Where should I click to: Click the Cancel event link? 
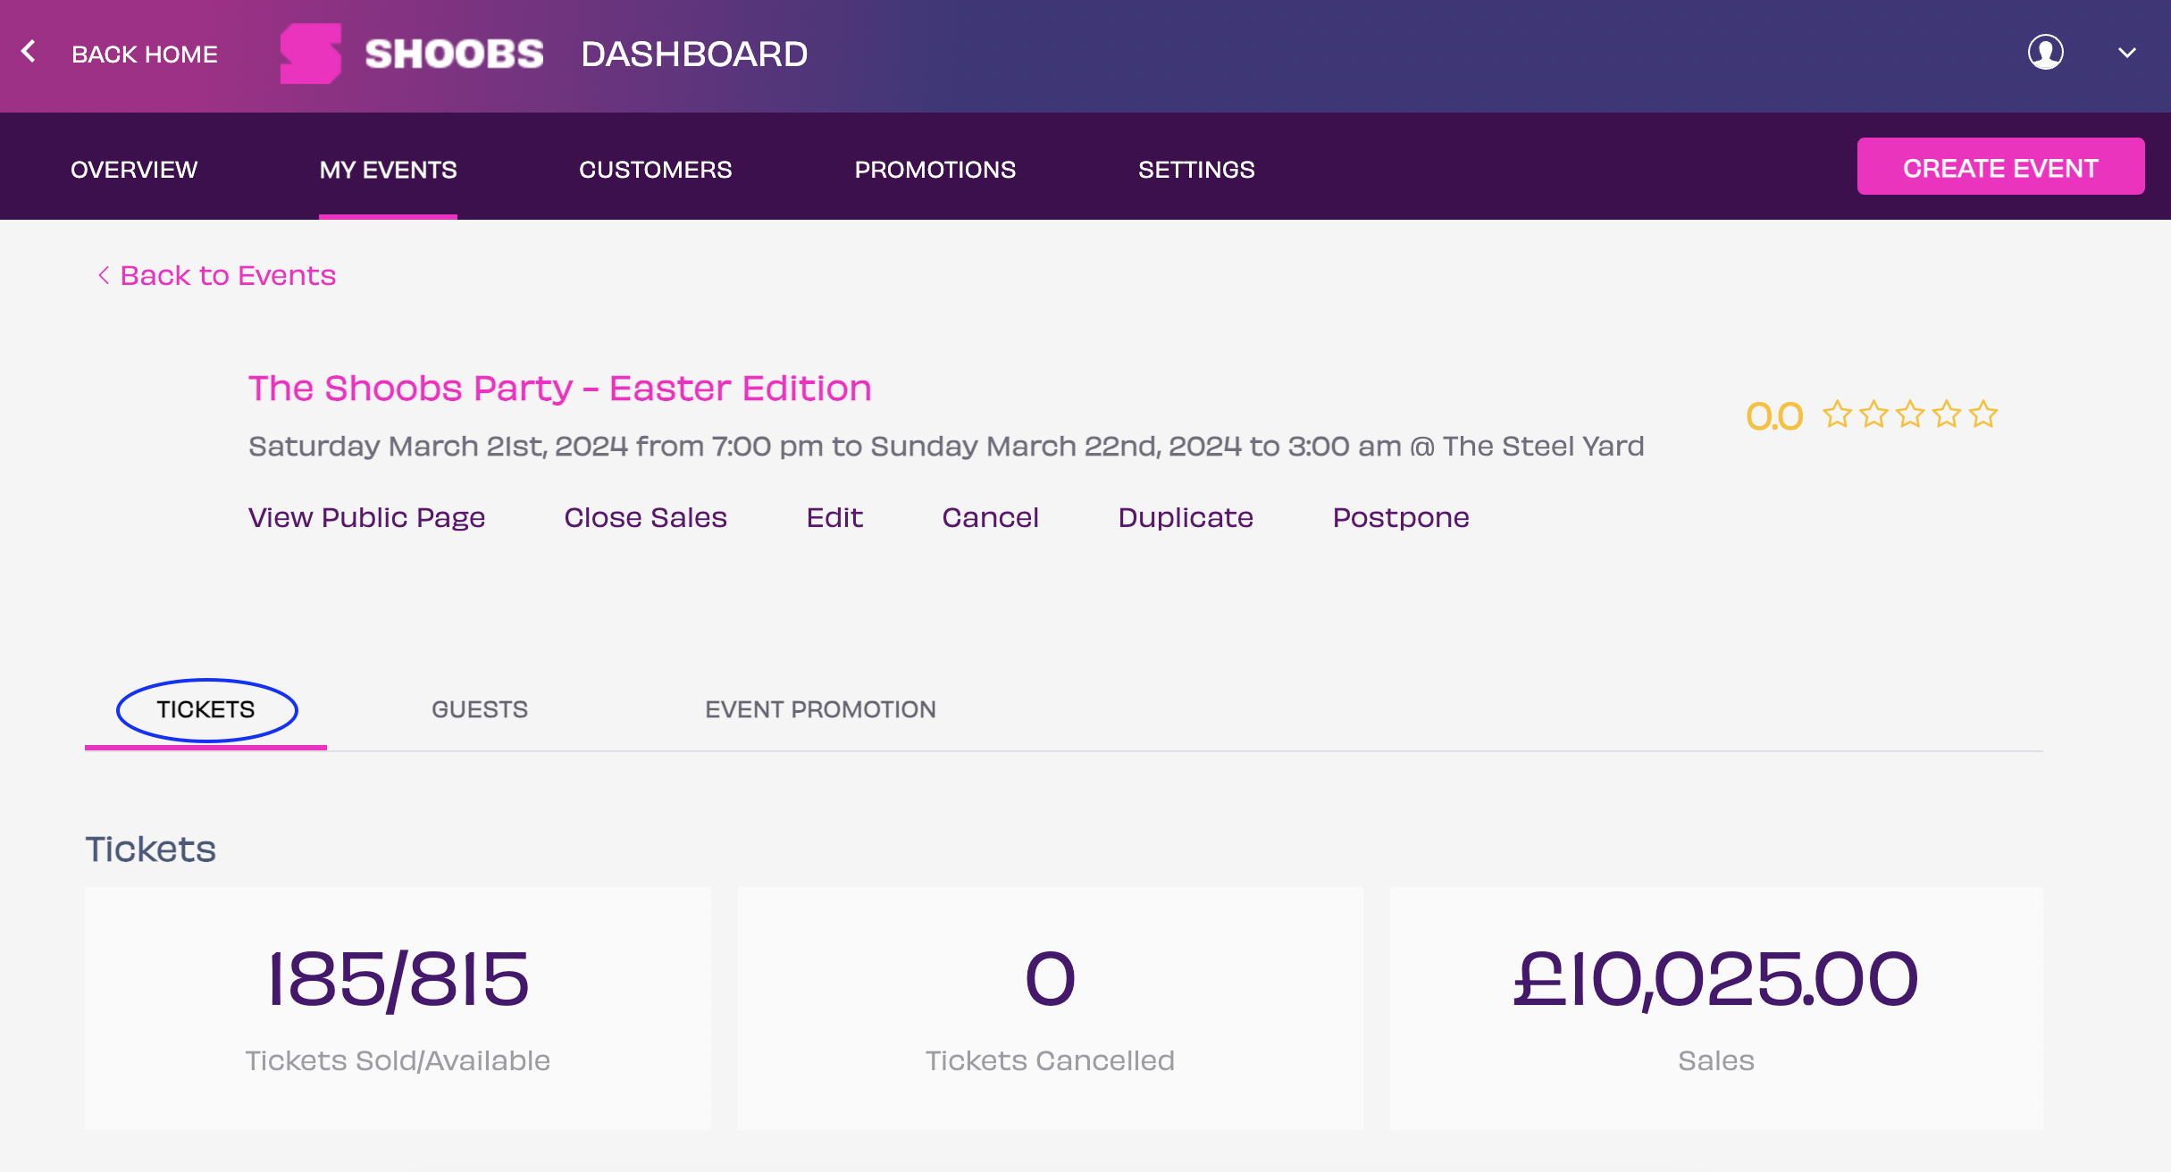[x=990, y=517]
